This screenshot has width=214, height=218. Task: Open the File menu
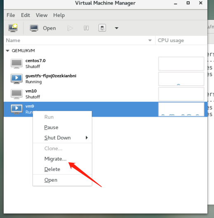coord(11,15)
